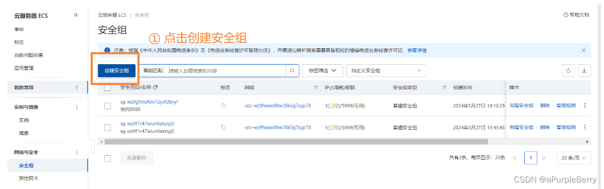Click the 我的常用 options dots

pos(77,88)
